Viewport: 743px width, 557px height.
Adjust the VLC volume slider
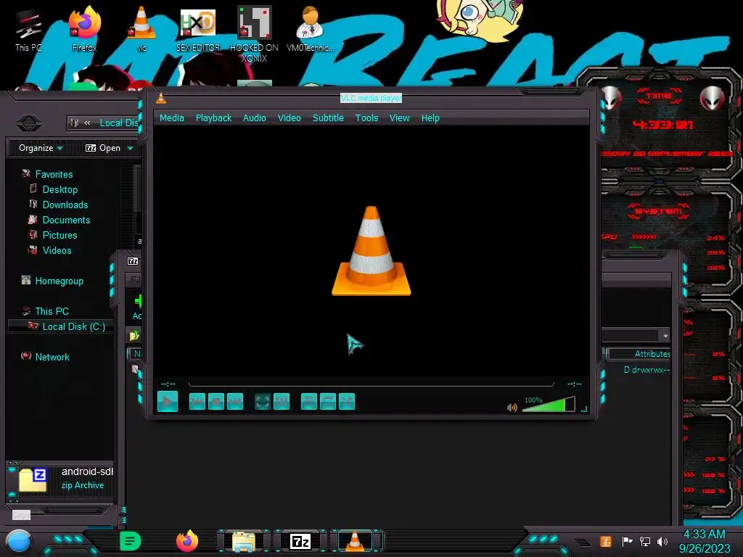click(549, 405)
